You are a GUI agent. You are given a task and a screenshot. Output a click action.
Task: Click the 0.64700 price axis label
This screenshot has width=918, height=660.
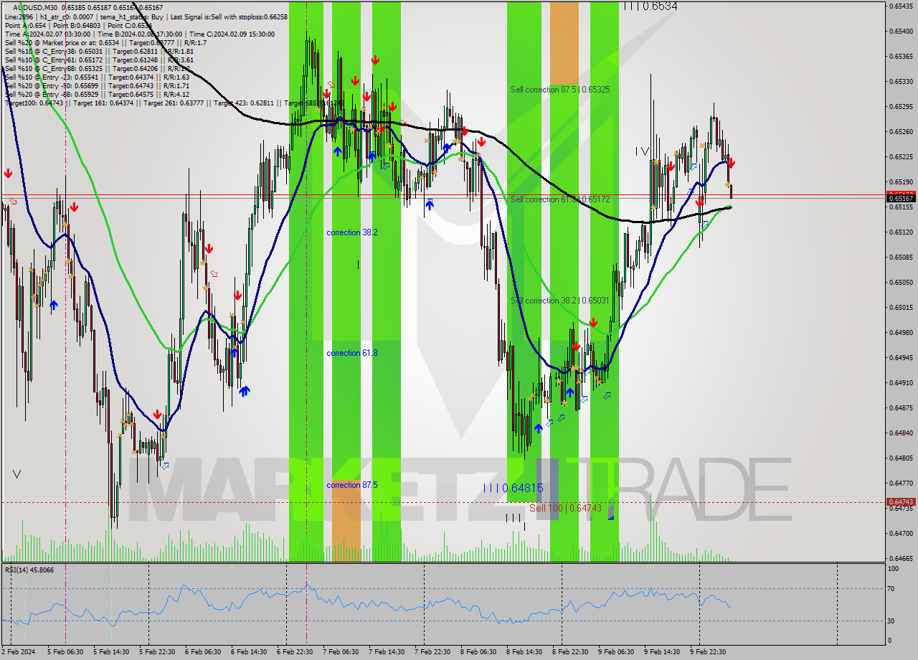pos(901,533)
